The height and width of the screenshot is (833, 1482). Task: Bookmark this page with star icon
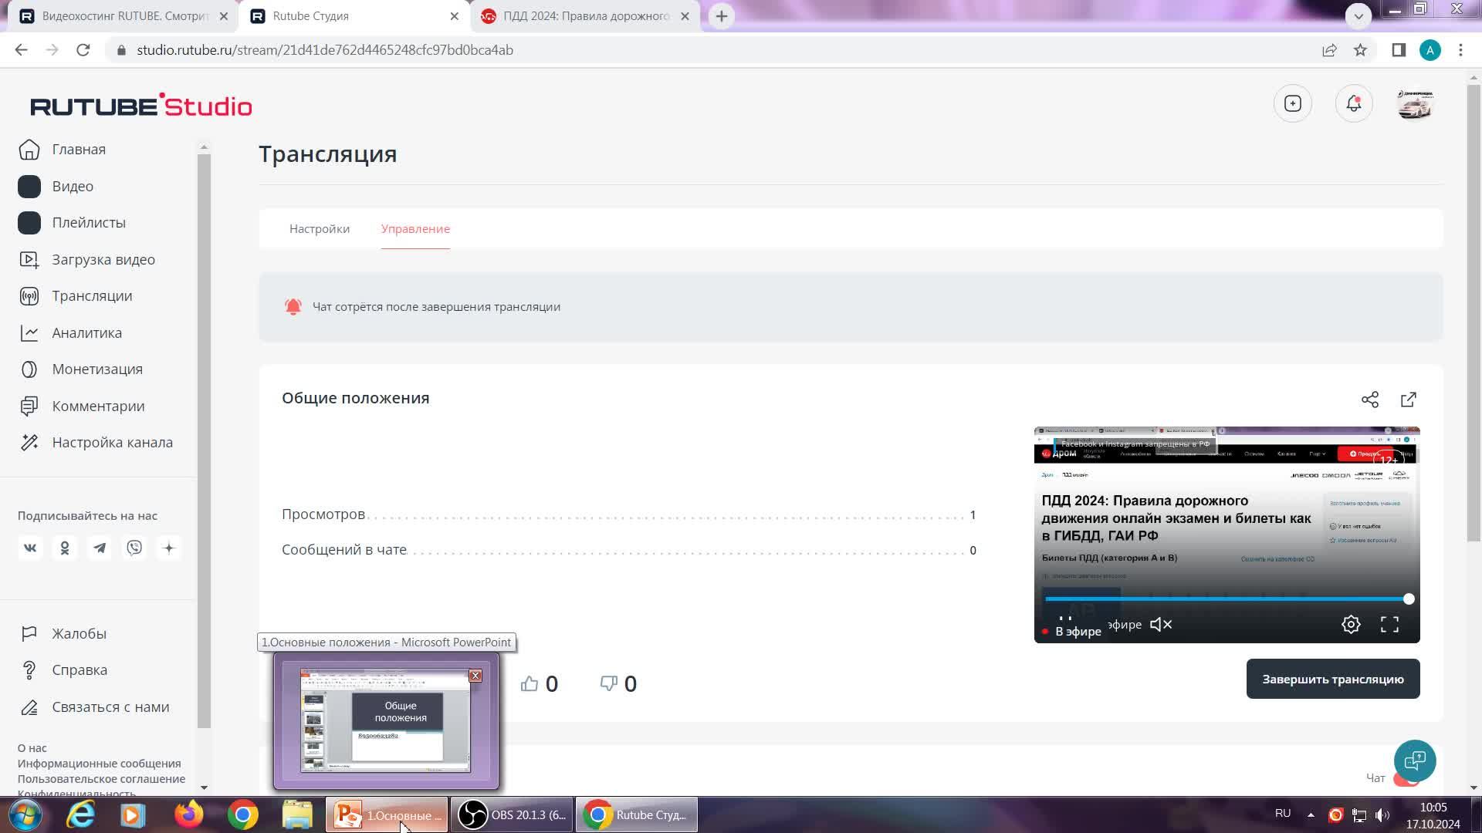[x=1360, y=50]
